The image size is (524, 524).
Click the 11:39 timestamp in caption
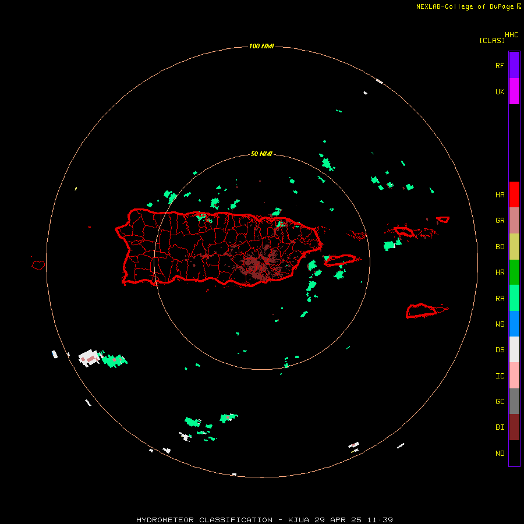coord(380,520)
